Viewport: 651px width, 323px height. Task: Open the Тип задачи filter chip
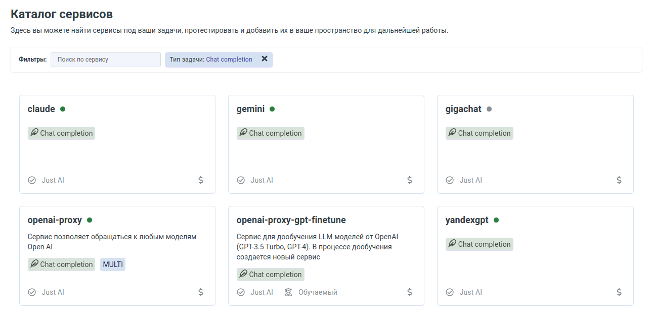click(211, 60)
